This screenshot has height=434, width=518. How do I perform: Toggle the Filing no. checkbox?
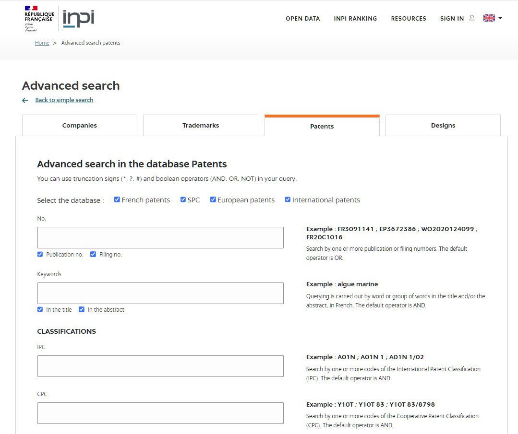[x=93, y=254]
